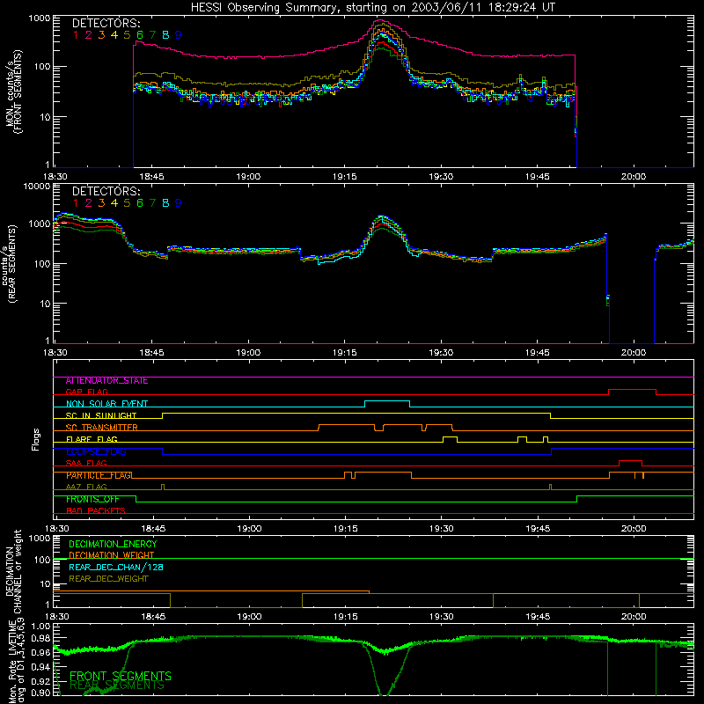The image size is (704, 704).
Task: Pick detector 2 in the rear segments legend
Action: [x=89, y=203]
